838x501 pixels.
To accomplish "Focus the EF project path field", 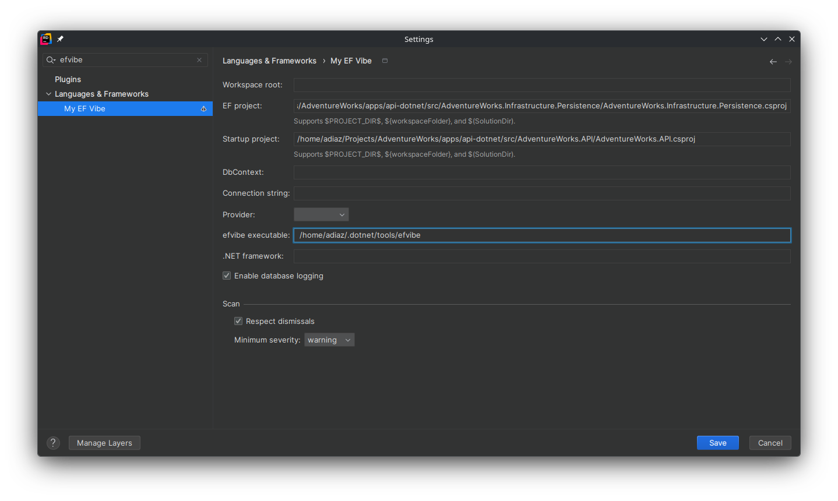I will coord(542,105).
